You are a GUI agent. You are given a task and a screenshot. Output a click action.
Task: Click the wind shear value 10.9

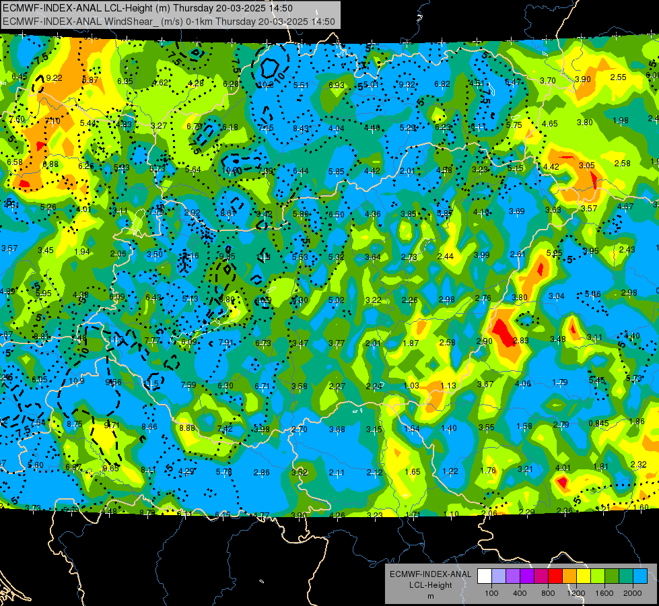pyautogui.click(x=77, y=381)
